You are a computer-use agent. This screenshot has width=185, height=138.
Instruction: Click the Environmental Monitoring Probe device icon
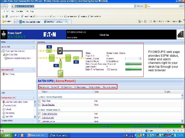[6, 58]
